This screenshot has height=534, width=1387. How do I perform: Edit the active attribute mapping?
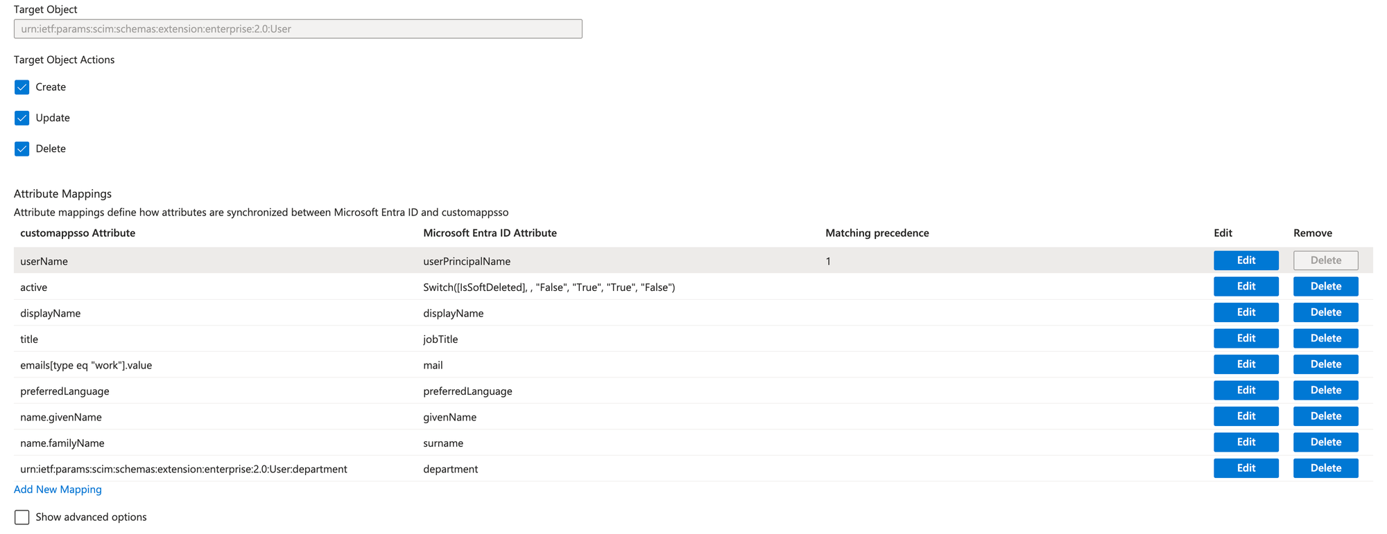[x=1246, y=287]
